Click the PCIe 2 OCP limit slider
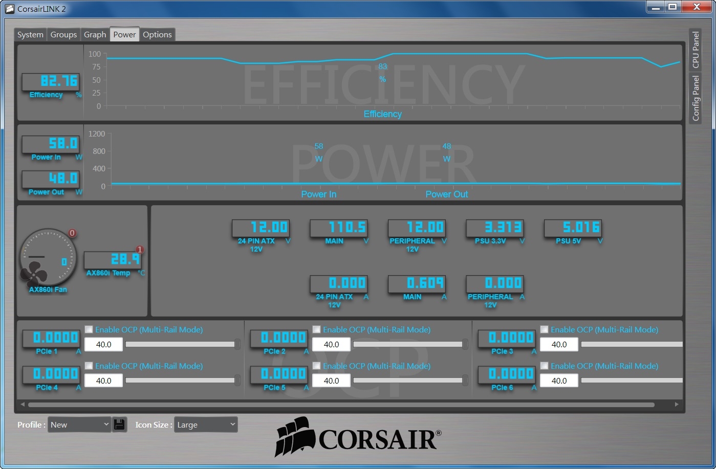The image size is (716, 469). click(410, 344)
